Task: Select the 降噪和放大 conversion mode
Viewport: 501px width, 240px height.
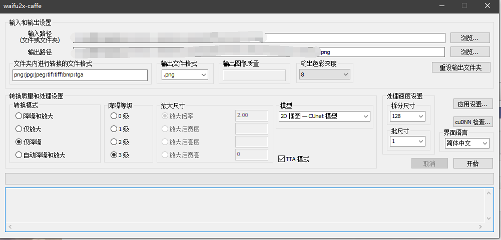Action: (x=34, y=116)
